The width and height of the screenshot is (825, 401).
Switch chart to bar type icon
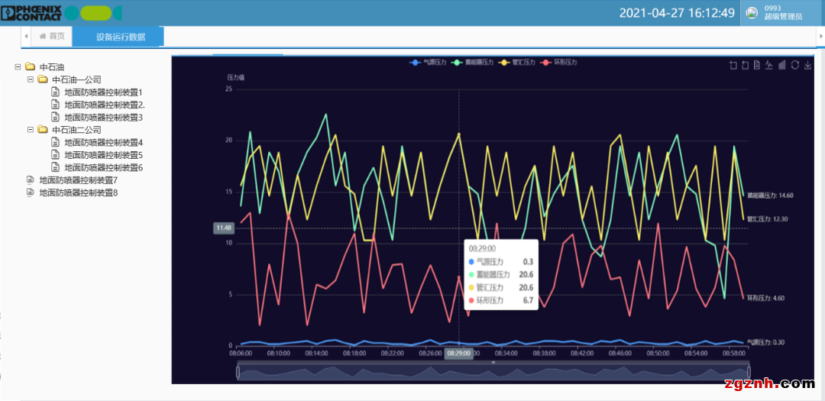[x=782, y=65]
